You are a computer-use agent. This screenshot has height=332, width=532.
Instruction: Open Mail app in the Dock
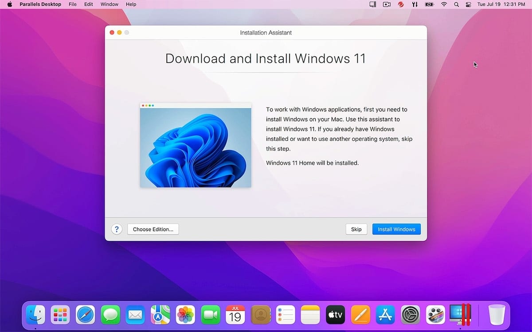pos(135,315)
